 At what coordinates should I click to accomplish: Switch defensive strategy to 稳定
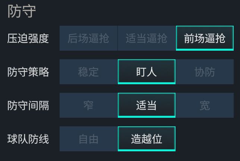coord(88,72)
